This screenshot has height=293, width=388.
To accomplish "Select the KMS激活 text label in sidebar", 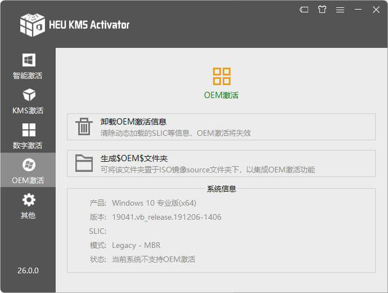I will 28,110.
